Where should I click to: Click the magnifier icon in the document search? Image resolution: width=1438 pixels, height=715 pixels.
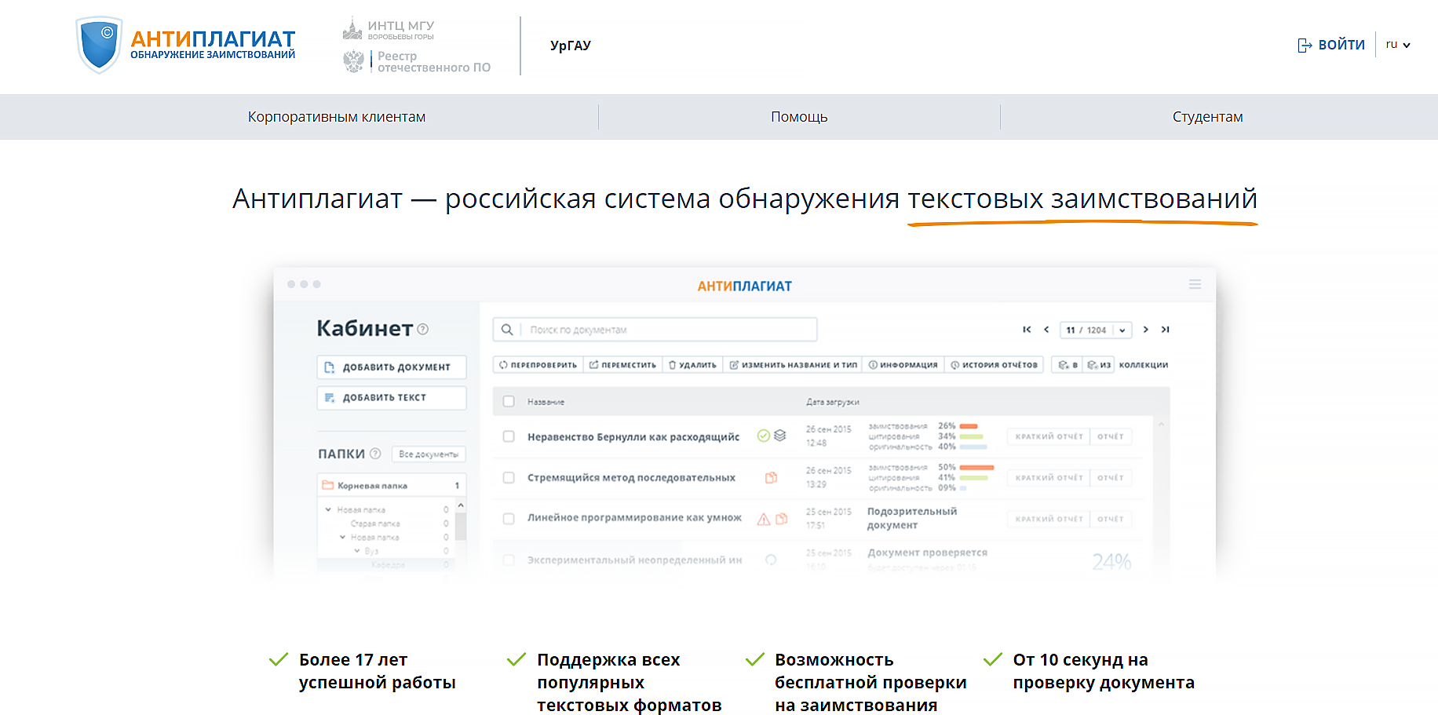507,330
